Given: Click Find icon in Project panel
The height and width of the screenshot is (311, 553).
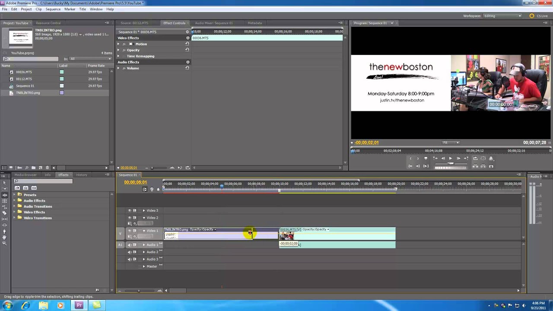Looking at the screenshot, I should 26,168.
